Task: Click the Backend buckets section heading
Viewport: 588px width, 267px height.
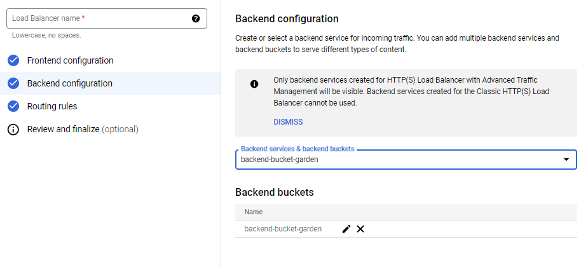Action: coord(274,192)
